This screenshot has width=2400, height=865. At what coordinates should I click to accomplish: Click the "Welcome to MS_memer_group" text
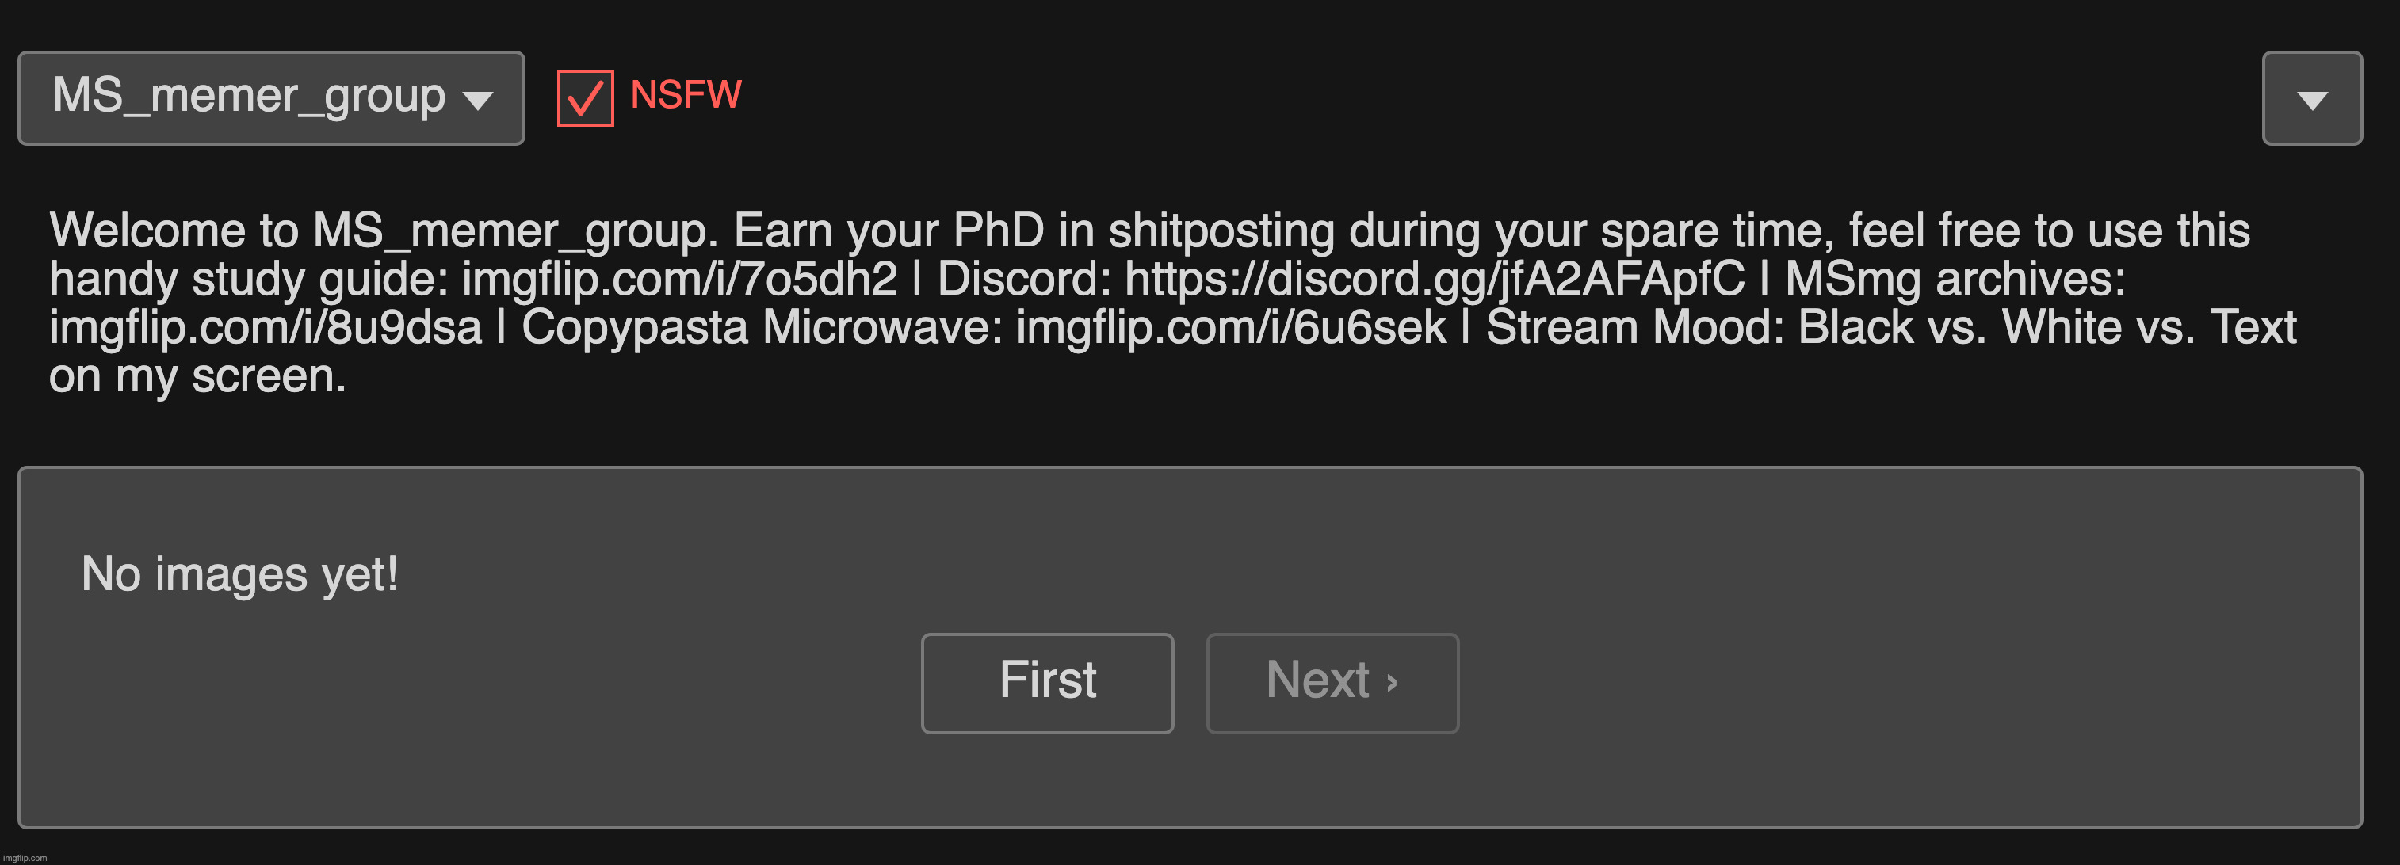click(x=384, y=231)
